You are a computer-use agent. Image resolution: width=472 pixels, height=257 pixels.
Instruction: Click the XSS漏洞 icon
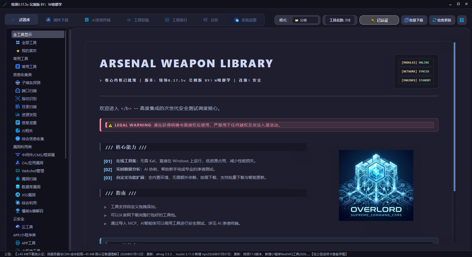[18, 195]
